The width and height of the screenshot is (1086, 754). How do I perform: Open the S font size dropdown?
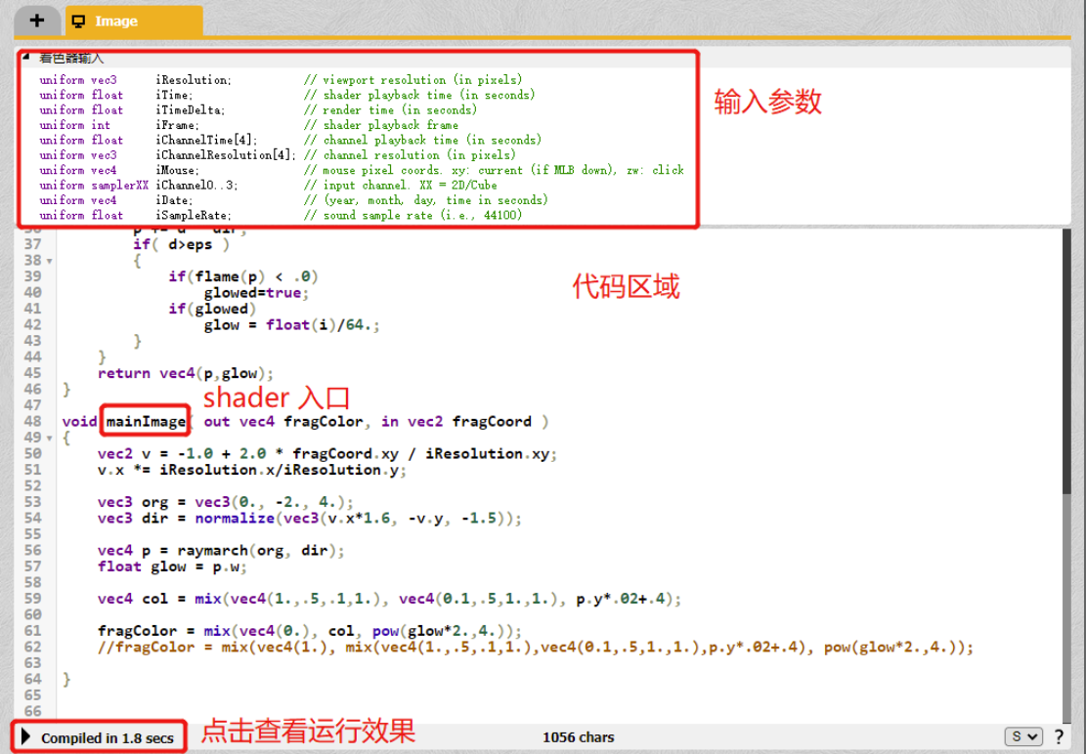point(1023,736)
